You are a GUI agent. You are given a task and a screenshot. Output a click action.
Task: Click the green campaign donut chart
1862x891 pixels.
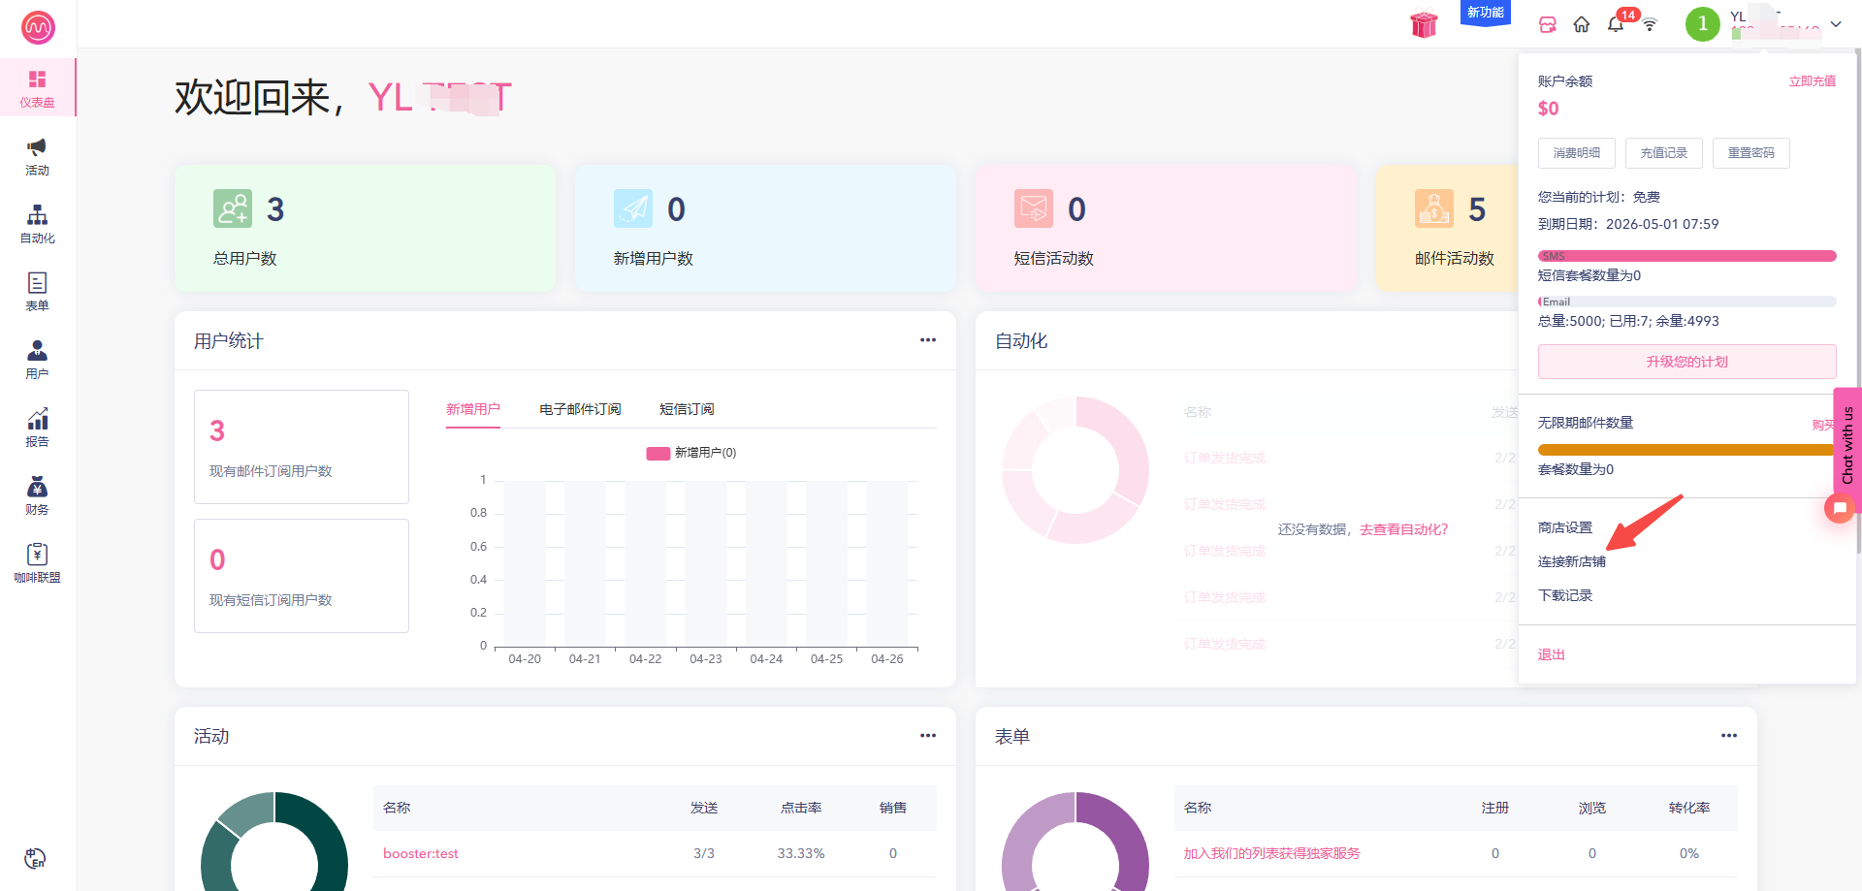coord(274,842)
